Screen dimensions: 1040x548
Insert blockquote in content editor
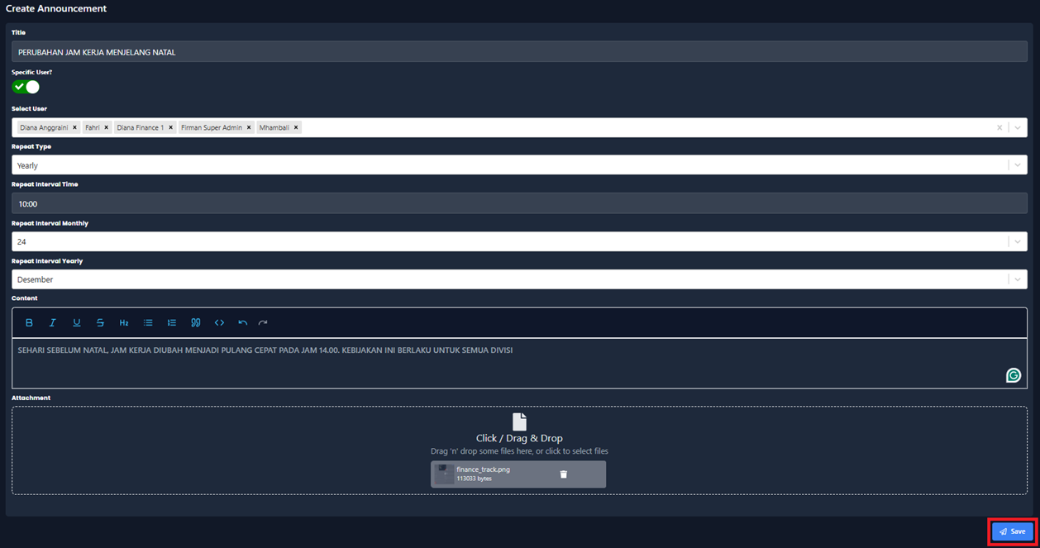(196, 322)
